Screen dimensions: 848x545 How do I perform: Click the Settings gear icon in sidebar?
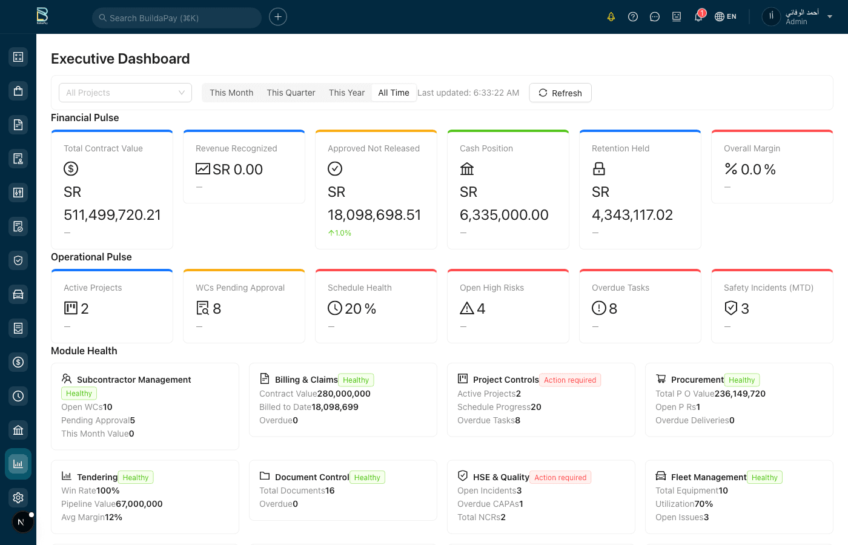18,497
